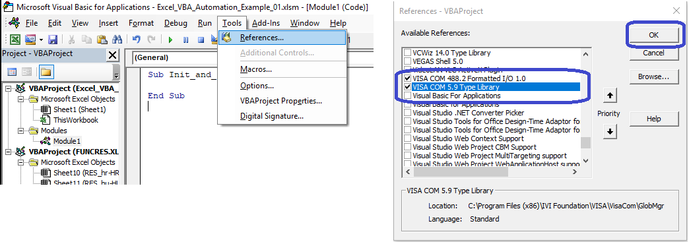Toggle VEGAS Shell 5.0 checkbox
The width and height of the screenshot is (689, 242).
click(407, 61)
